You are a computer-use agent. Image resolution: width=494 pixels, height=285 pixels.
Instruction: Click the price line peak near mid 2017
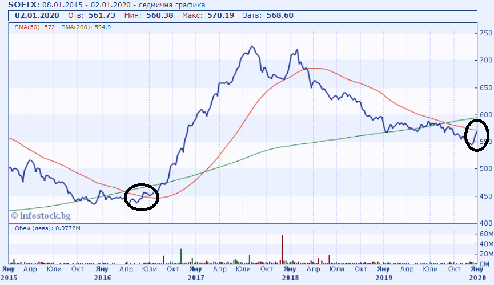[x=252, y=47]
